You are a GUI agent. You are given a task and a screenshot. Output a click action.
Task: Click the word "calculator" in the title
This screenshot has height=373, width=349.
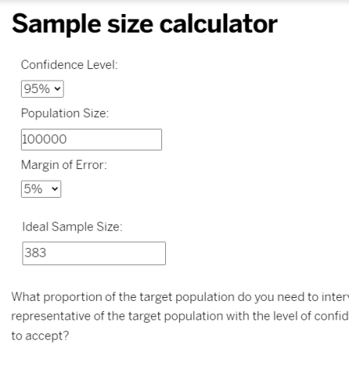pos(219,24)
